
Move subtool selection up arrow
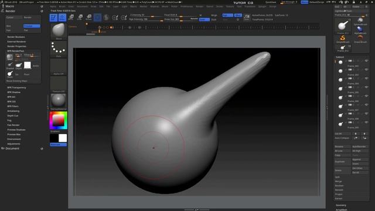pyautogui.click(x=356, y=134)
